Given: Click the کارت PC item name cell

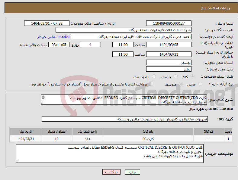Looking at the screenshot, I should [x=148, y=139].
